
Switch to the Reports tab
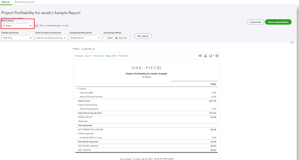tap(6, 2)
